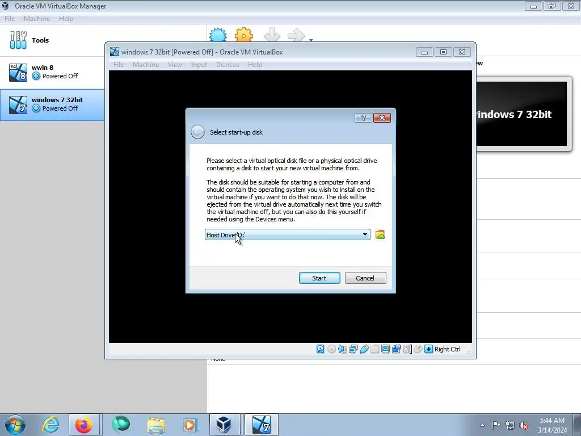
Task: Open Firefox from the taskbar
Action: (x=84, y=425)
